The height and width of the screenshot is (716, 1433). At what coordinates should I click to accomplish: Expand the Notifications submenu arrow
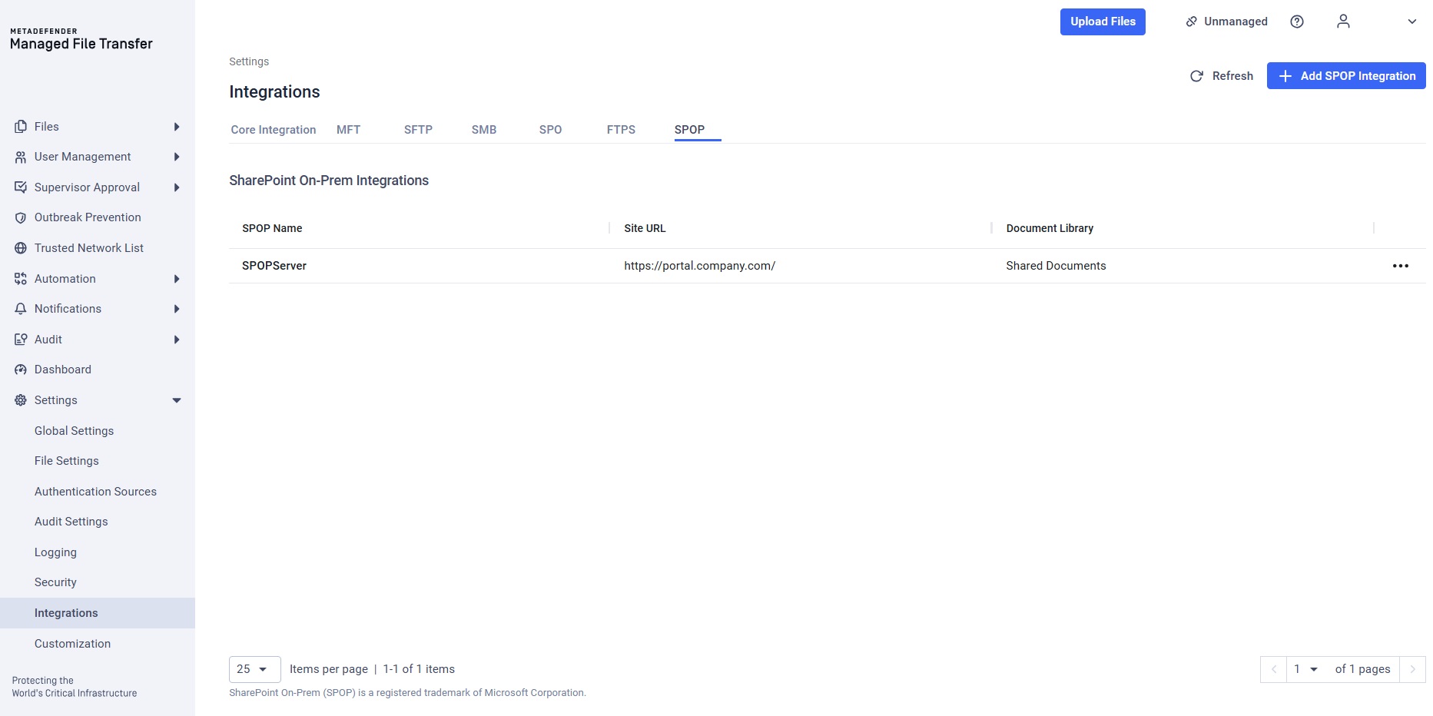(177, 309)
